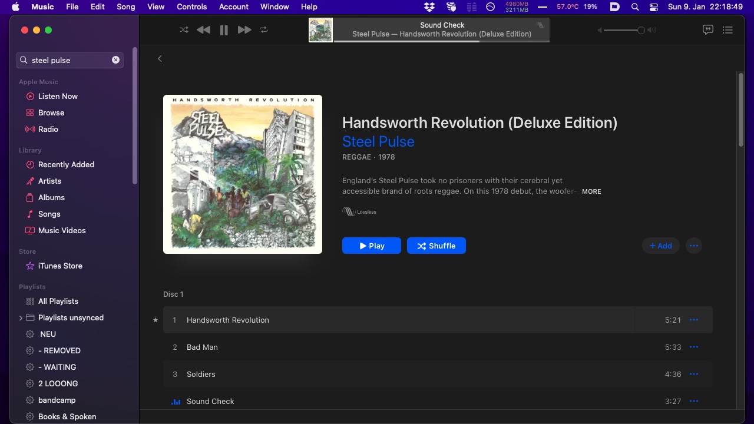Select the Handsworth Revolution track row
Viewport: 754px width, 424px height.
coord(438,320)
